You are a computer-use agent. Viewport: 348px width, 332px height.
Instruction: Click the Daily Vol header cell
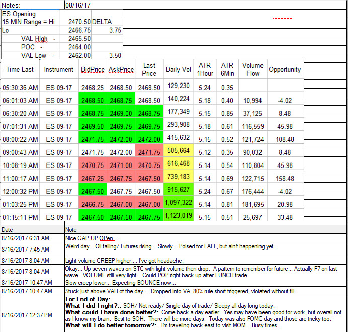click(x=179, y=69)
